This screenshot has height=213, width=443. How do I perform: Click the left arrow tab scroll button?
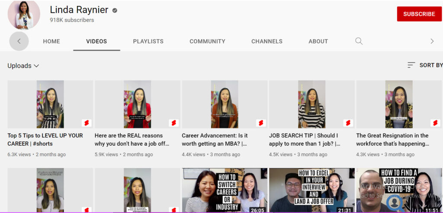[x=19, y=41]
